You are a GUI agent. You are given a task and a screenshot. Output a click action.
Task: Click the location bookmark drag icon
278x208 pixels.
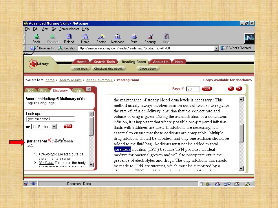click(61, 48)
